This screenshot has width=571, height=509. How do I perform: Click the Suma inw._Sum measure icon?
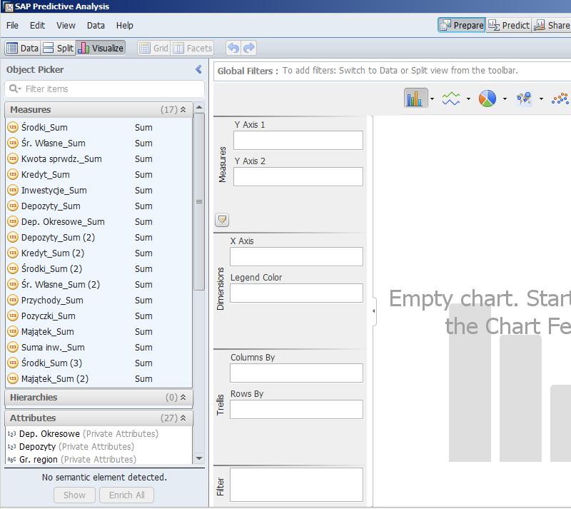13,347
